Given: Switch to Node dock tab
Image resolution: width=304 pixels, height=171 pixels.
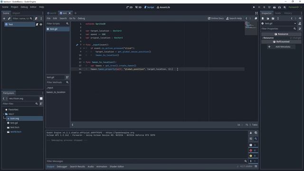Looking at the screenshot, I should coord(278,13).
